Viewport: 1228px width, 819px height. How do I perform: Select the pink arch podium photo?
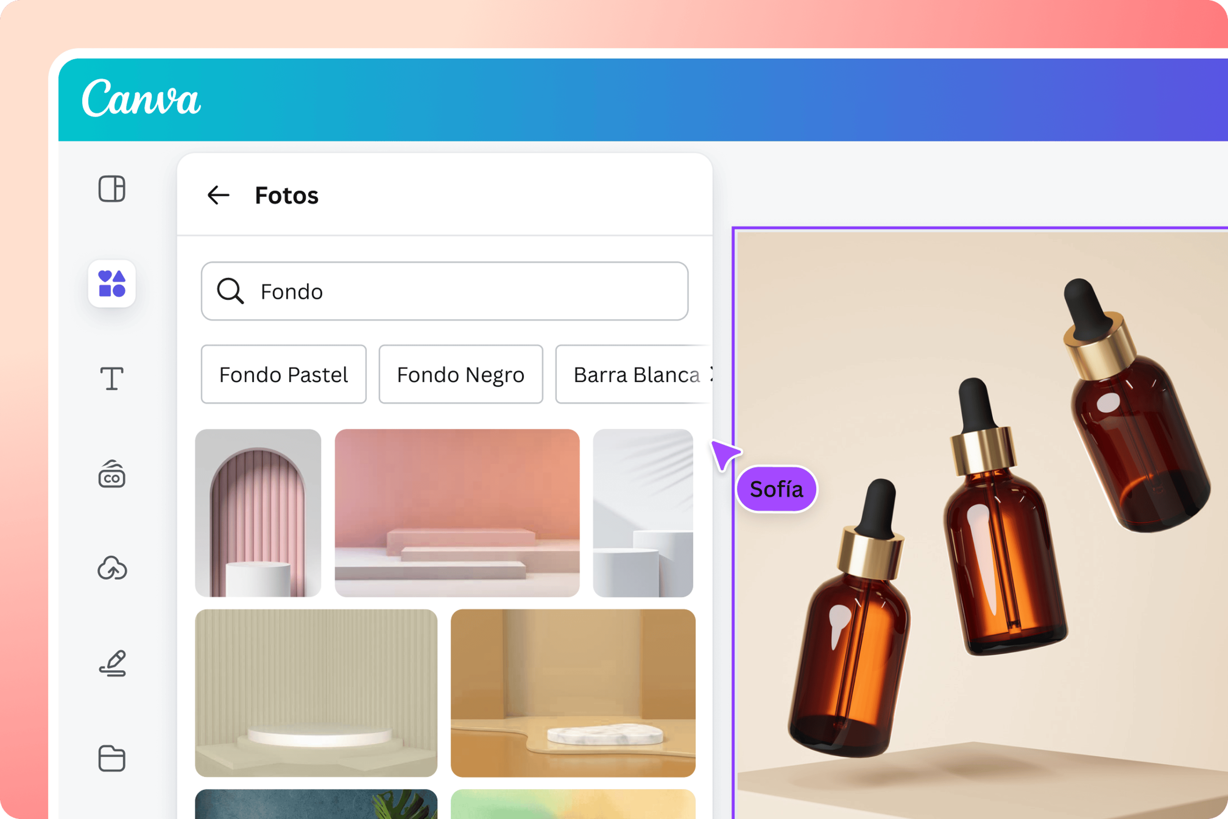coord(258,513)
